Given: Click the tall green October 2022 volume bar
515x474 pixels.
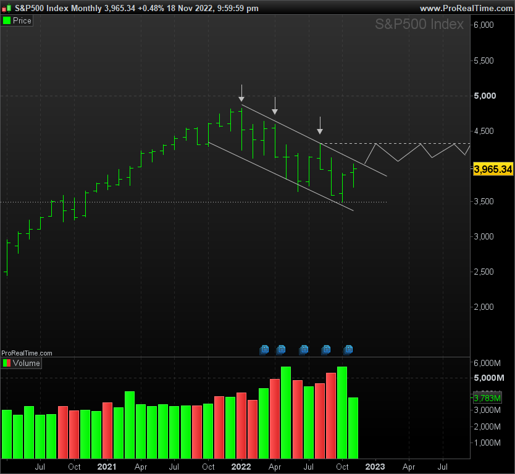Looking at the screenshot, I should [x=342, y=413].
